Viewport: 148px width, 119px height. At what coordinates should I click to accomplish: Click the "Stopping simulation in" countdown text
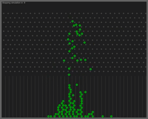click(14, 3)
